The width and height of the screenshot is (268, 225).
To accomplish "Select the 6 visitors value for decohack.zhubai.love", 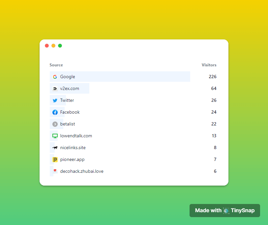I will (x=215, y=171).
